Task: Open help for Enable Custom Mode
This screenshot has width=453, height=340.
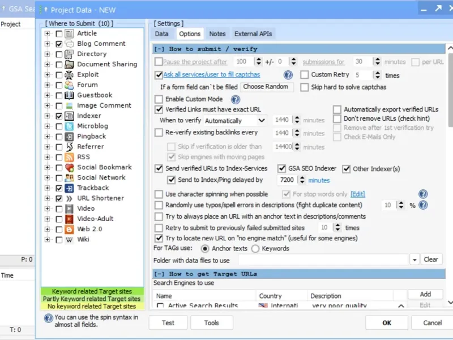Action: [236, 100]
